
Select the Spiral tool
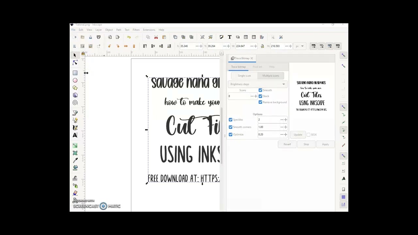75,103
